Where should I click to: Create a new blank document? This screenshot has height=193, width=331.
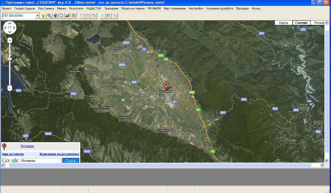pos(62,16)
